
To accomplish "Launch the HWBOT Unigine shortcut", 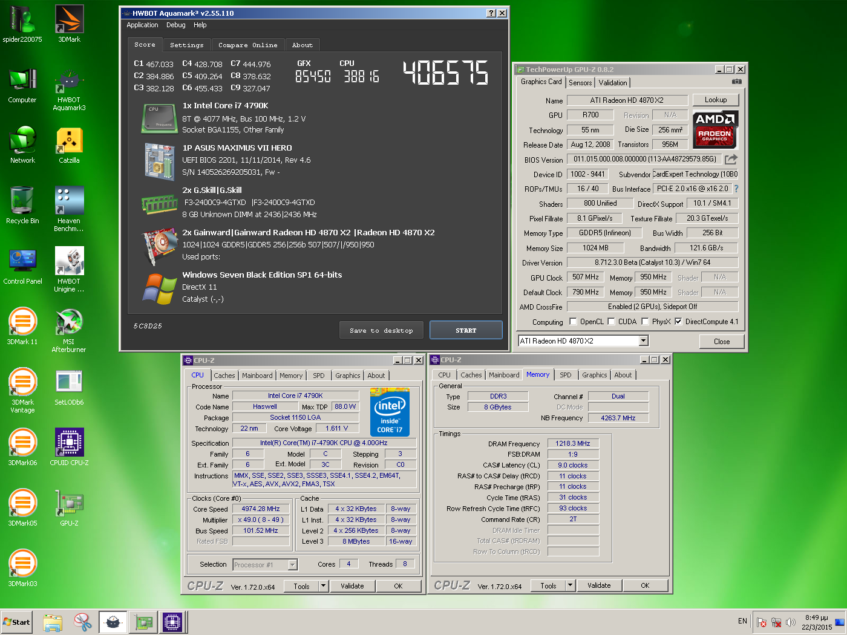I will point(69,270).
